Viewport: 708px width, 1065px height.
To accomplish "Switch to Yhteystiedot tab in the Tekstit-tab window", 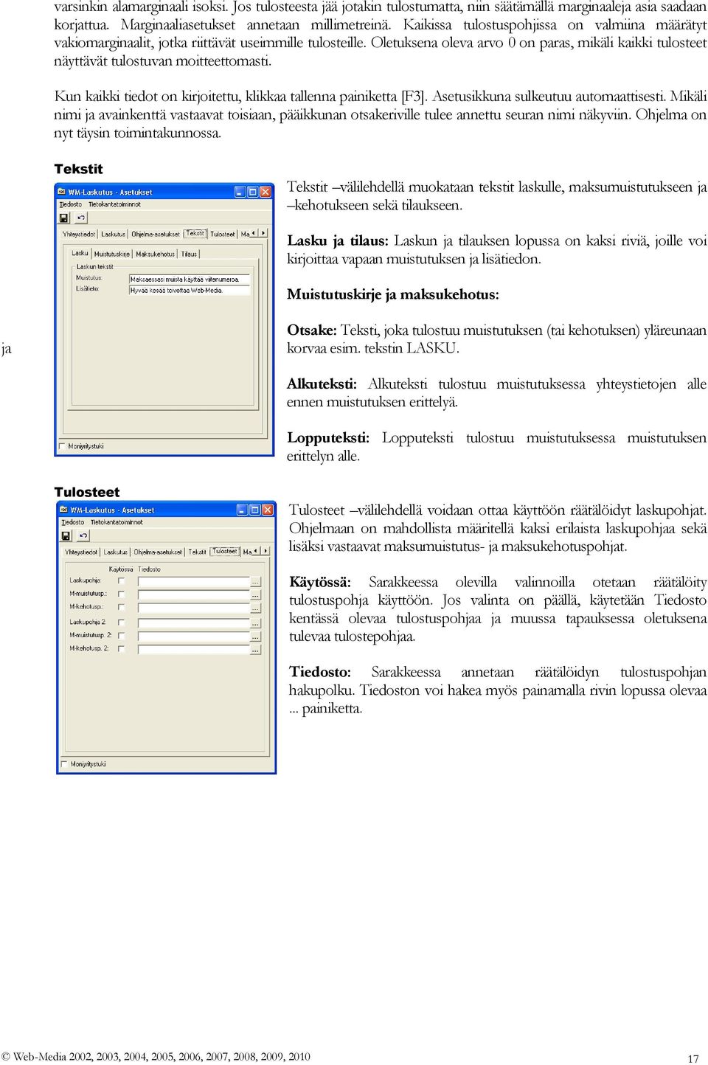I will (x=79, y=234).
